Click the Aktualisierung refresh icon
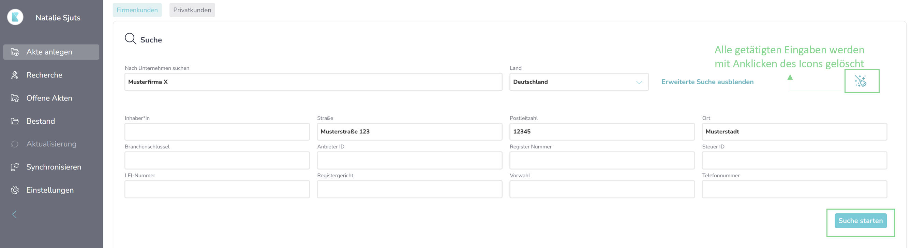The width and height of the screenshot is (911, 248). click(15, 144)
